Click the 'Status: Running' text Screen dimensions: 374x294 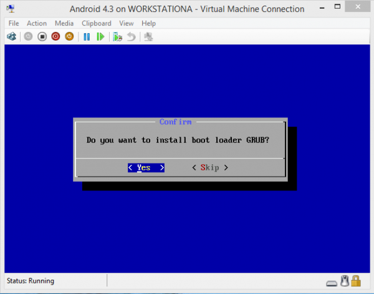pyautogui.click(x=31, y=281)
